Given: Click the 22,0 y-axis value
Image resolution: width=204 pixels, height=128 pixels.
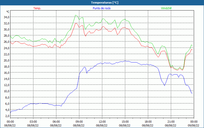Looking at the screenshot, I should click(7, 54).
